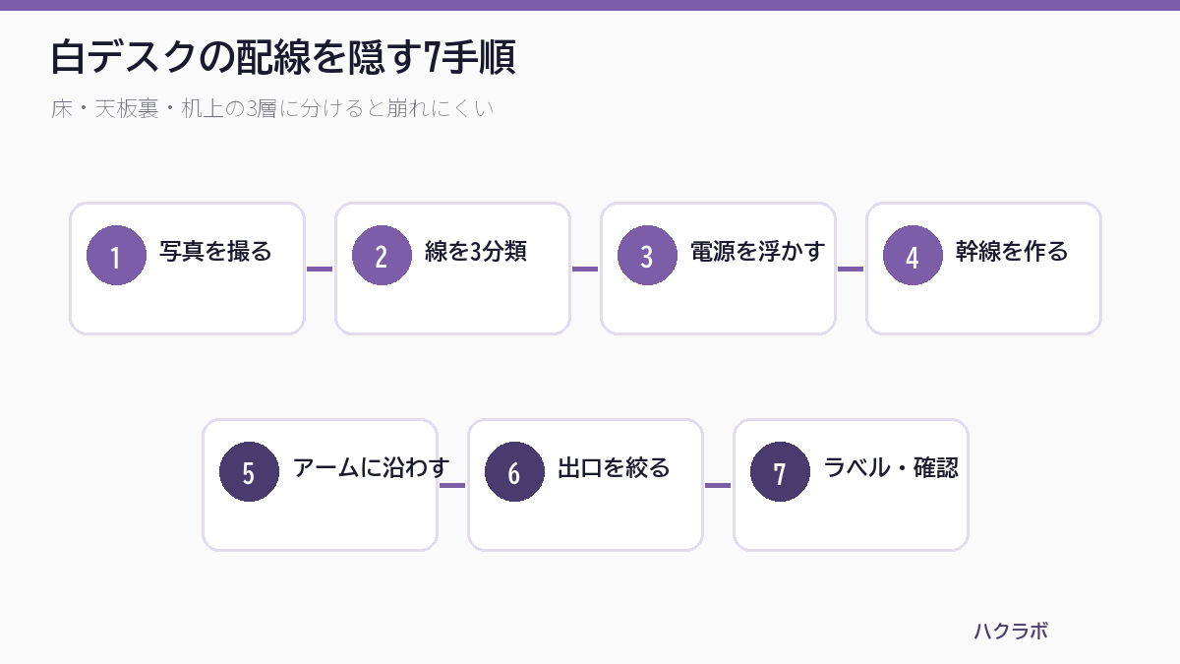Click connector line between steps 6 and 7
The width and height of the screenshot is (1180, 664).
718,485
